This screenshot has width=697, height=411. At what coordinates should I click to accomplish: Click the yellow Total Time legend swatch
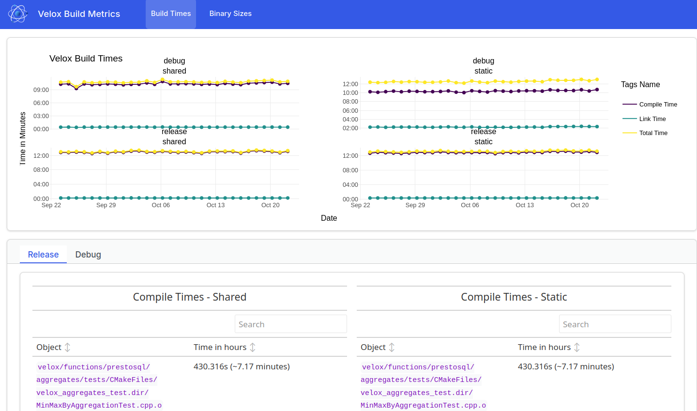tap(629, 133)
